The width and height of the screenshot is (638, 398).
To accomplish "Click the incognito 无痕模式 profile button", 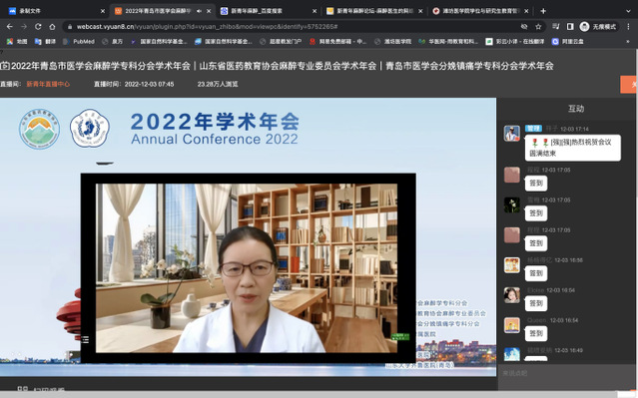I will (598, 26).
